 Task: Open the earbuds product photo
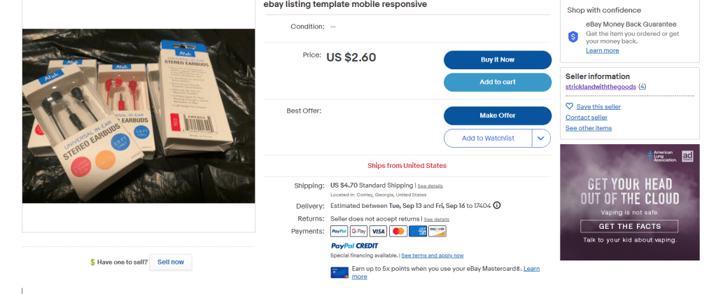(139, 115)
